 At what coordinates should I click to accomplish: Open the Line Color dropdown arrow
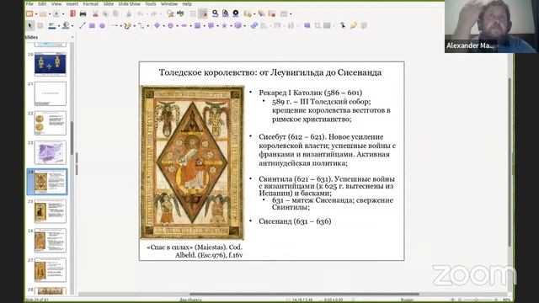point(59,26)
